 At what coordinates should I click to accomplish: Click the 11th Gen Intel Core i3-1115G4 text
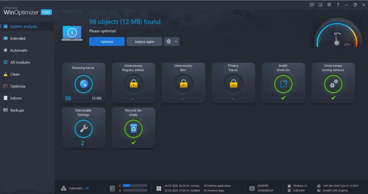click(x=341, y=186)
